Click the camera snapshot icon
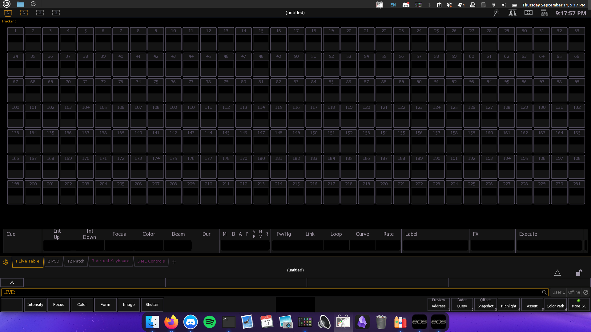Viewport: 591px width, 332px height. pyautogui.click(x=528, y=13)
